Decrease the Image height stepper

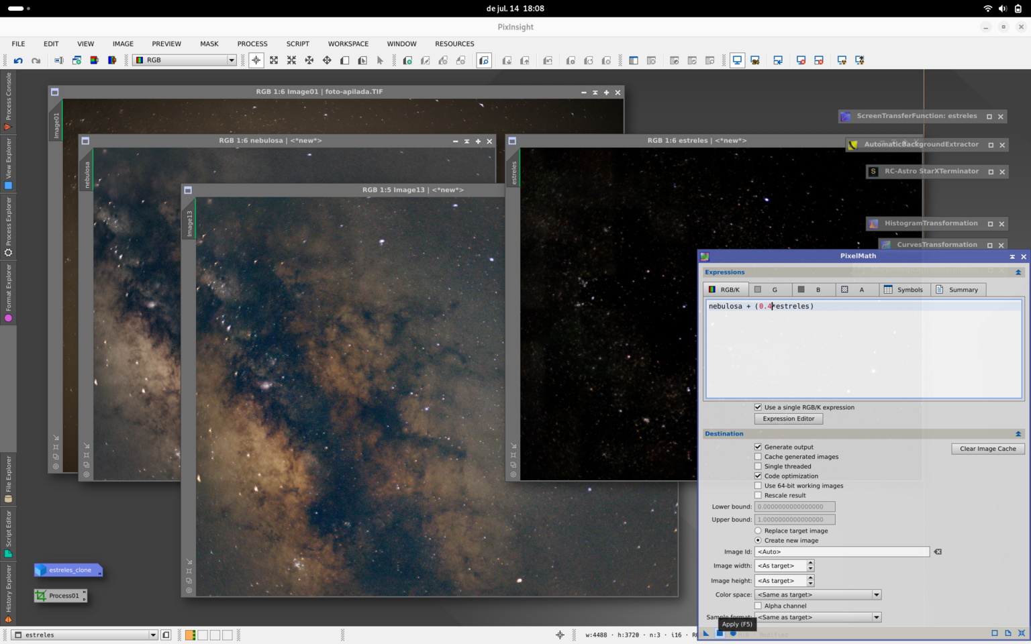pyautogui.click(x=811, y=584)
